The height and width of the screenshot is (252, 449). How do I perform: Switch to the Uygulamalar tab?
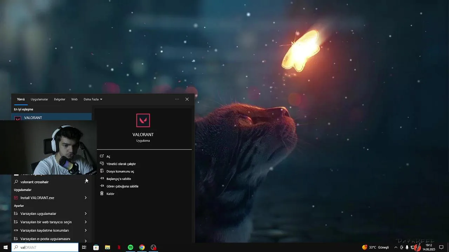click(x=39, y=99)
